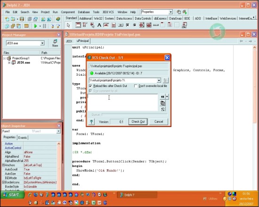Image resolution: width=259 pixels, height=207 pixels.
Task: Toggle Reload files after Check Out
Action: point(90,86)
